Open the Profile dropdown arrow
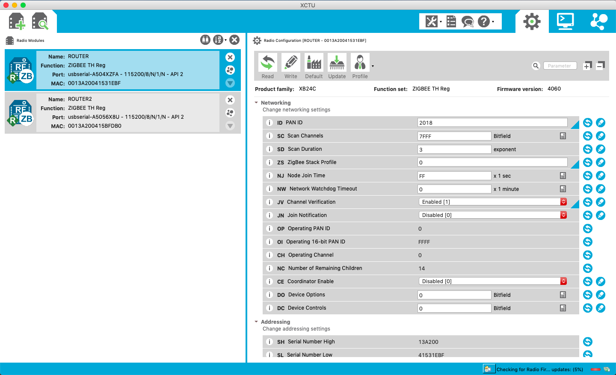 tap(373, 66)
